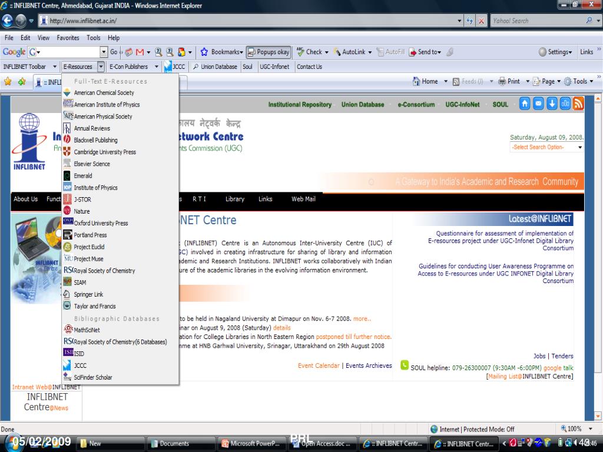Open the Google search box dropdown arrow
Image resolution: width=603 pixels, height=452 pixels.
[x=104, y=52]
